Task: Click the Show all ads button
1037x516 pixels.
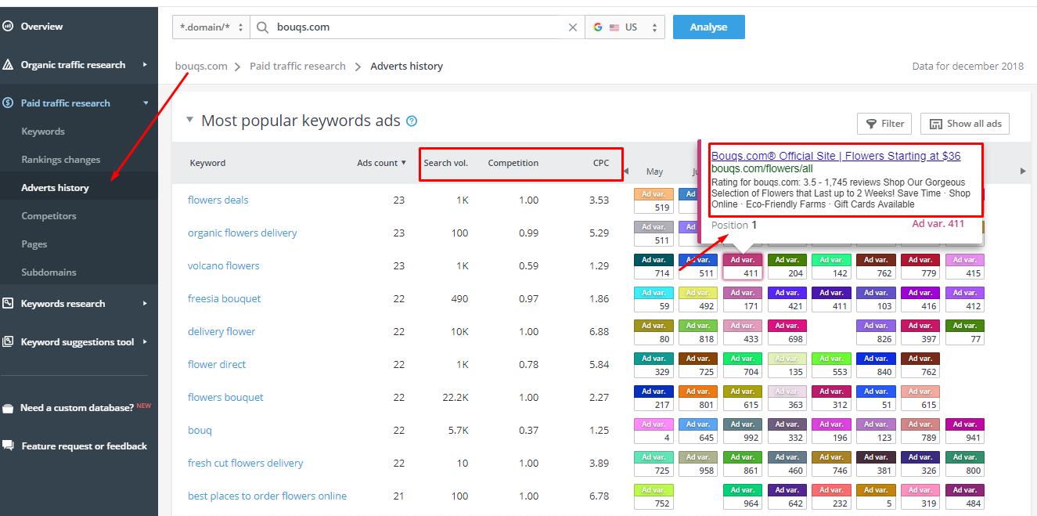Action: [965, 124]
